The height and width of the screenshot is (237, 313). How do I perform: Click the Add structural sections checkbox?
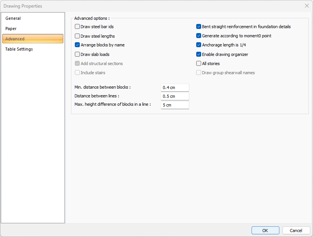click(77, 64)
